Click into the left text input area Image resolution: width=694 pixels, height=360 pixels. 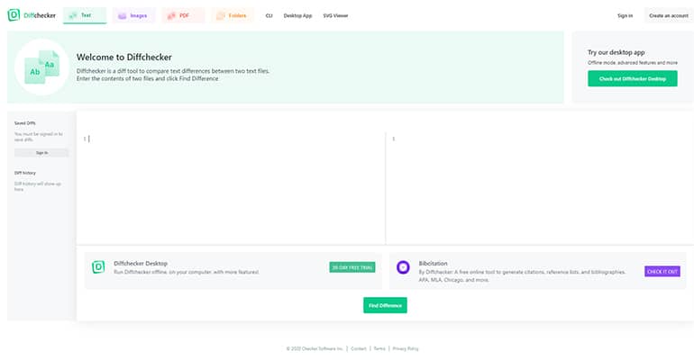[x=231, y=188]
